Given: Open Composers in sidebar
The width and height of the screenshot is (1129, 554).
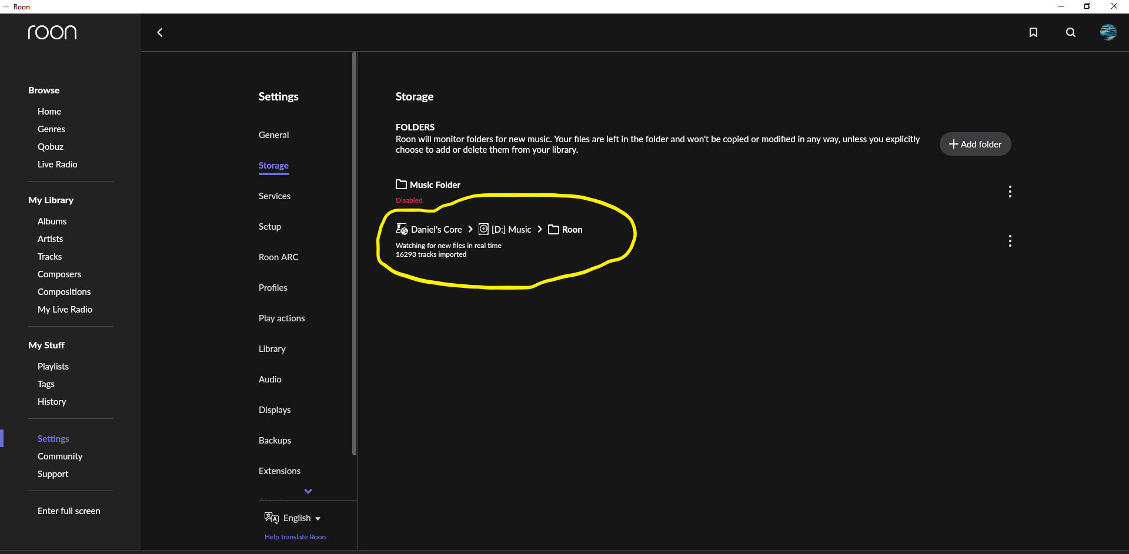Looking at the screenshot, I should point(59,274).
